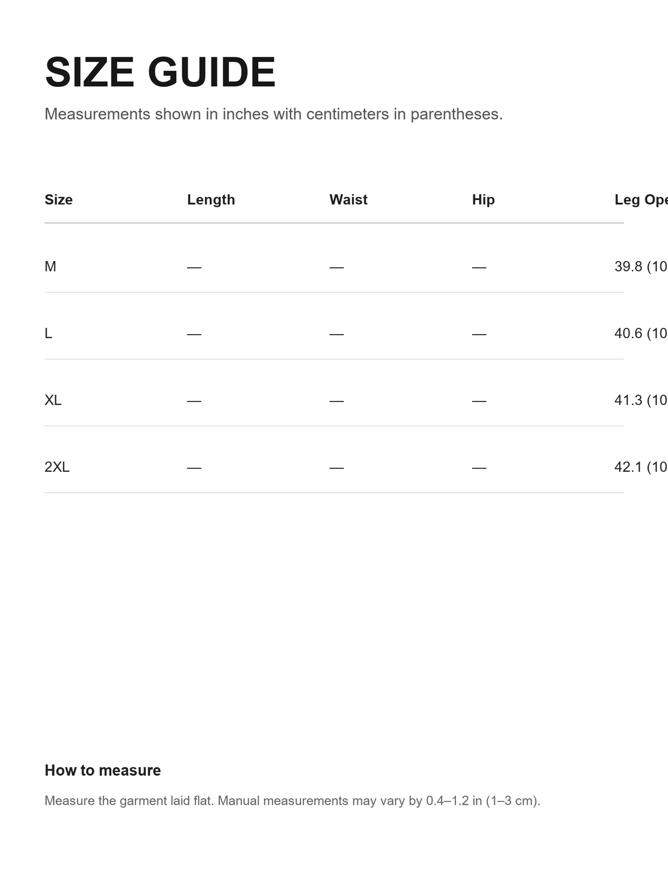668x891 pixels.
Task: Select the Size column header
Action: pos(58,199)
